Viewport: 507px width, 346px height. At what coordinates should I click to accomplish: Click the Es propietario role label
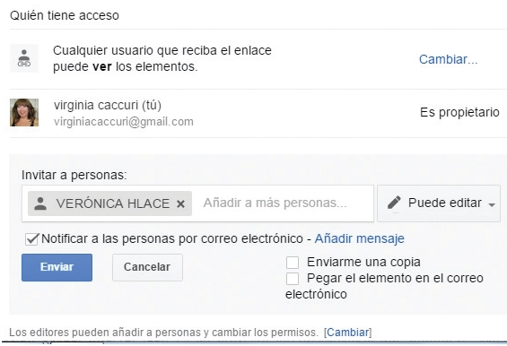tap(459, 112)
